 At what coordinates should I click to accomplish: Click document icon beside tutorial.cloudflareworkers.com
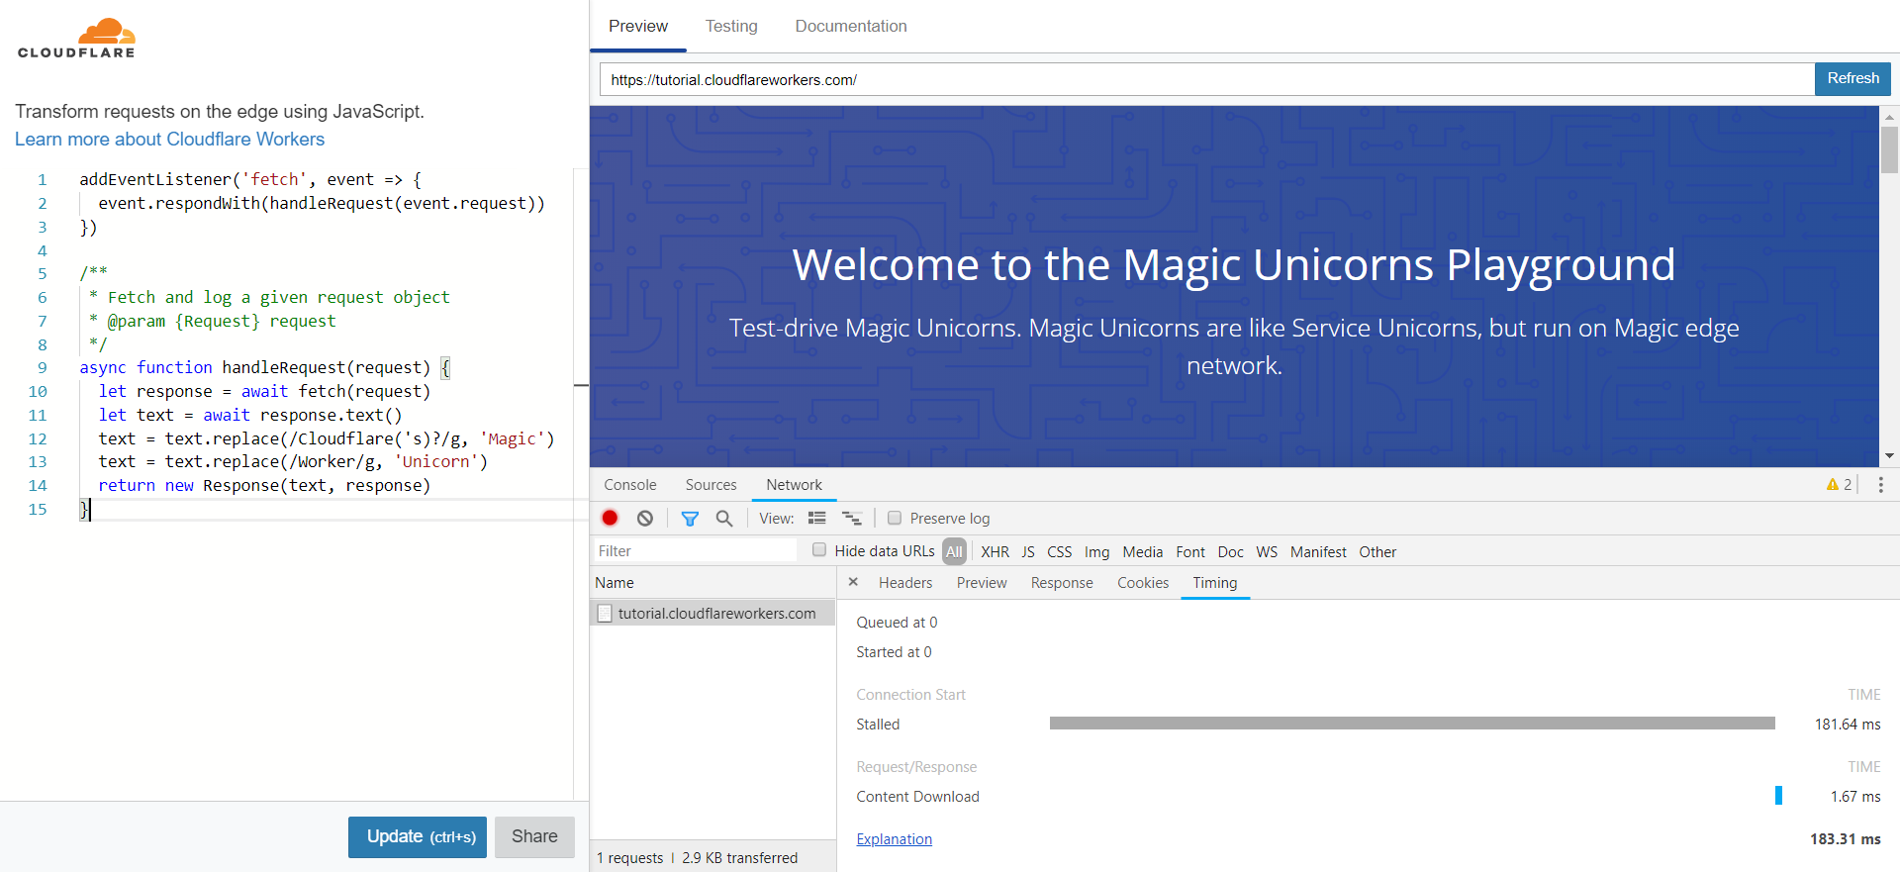(x=605, y=614)
